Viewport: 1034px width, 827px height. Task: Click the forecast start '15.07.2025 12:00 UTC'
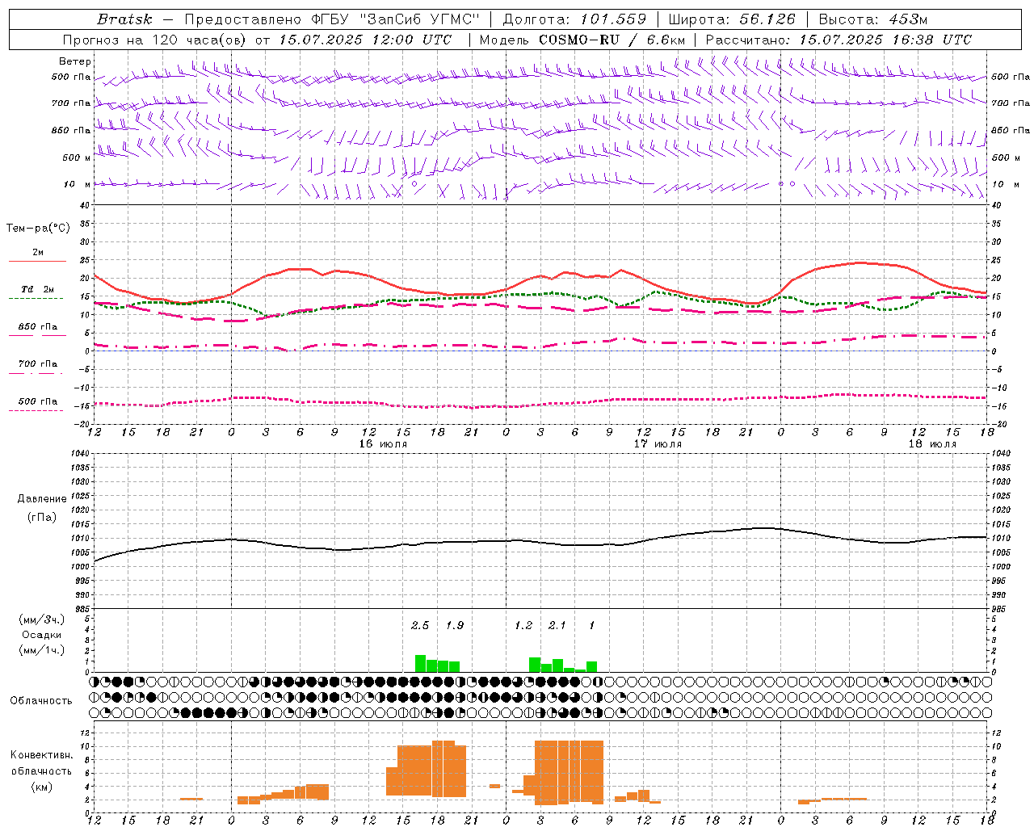(x=365, y=40)
